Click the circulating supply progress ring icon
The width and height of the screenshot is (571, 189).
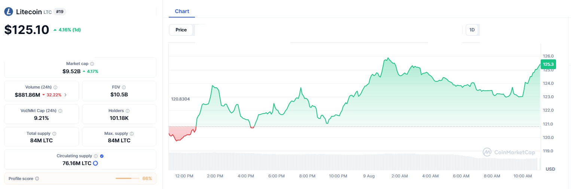click(95, 163)
